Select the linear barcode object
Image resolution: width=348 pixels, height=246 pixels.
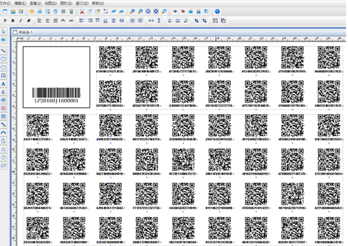click(56, 92)
